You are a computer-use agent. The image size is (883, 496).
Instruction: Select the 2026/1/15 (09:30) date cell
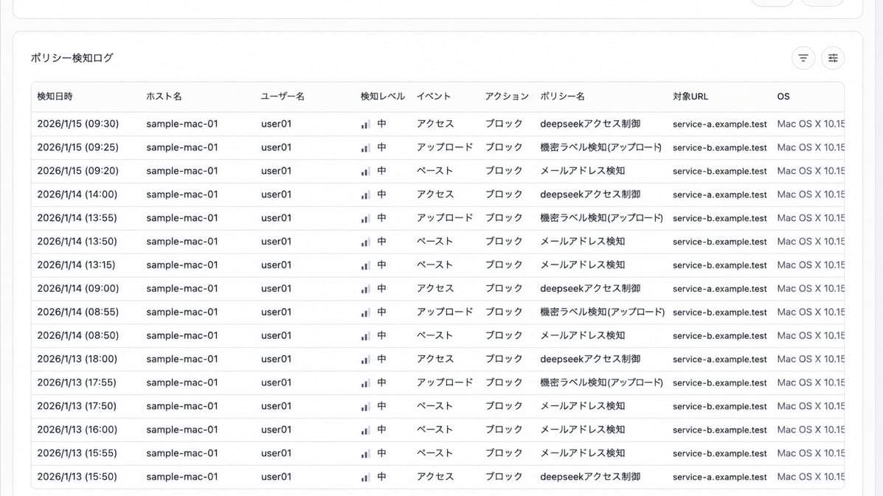[x=77, y=124]
